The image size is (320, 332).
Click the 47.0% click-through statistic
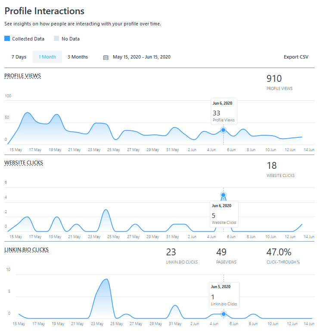(279, 252)
